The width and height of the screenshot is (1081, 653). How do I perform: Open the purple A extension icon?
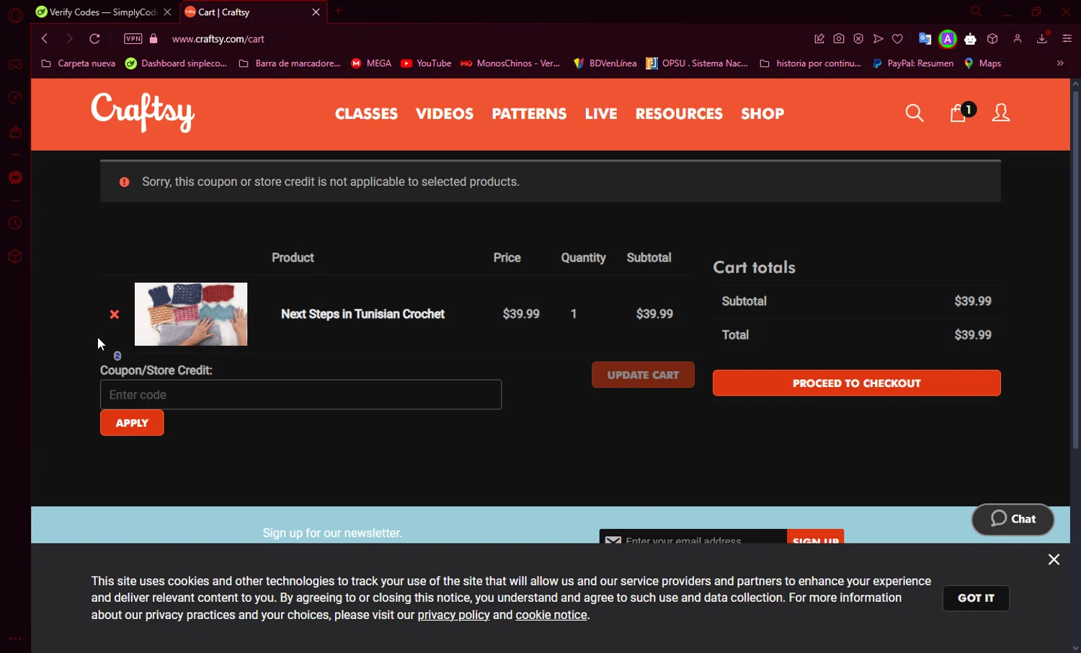tap(948, 39)
